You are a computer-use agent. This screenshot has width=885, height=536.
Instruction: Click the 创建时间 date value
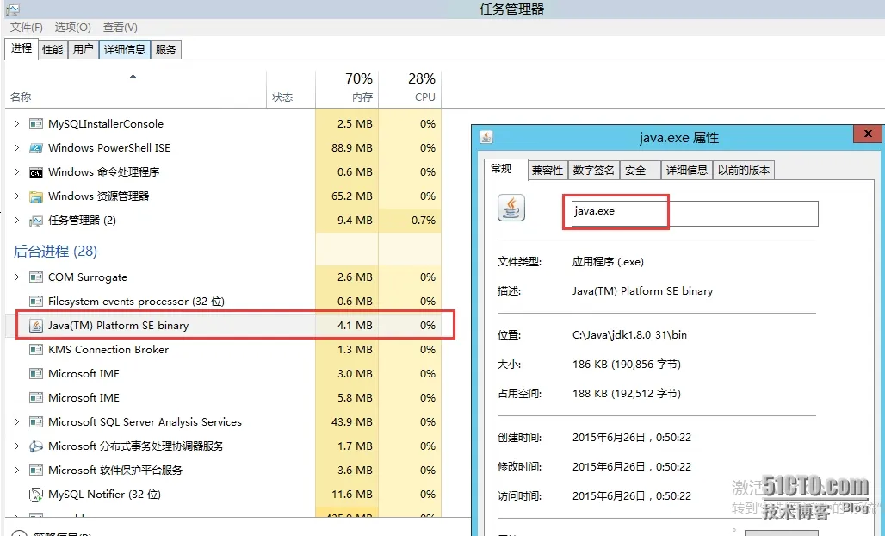(x=632, y=437)
